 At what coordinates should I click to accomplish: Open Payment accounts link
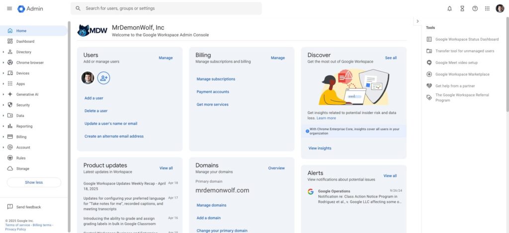213,92
